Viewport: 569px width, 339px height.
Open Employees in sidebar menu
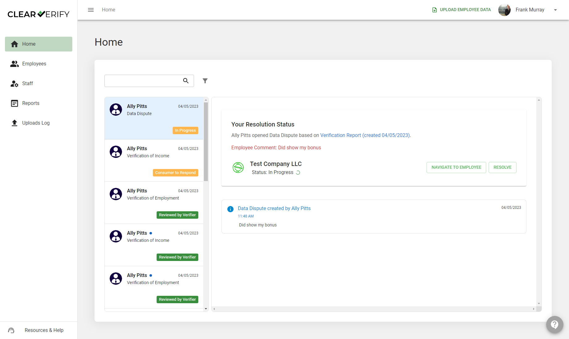39,64
